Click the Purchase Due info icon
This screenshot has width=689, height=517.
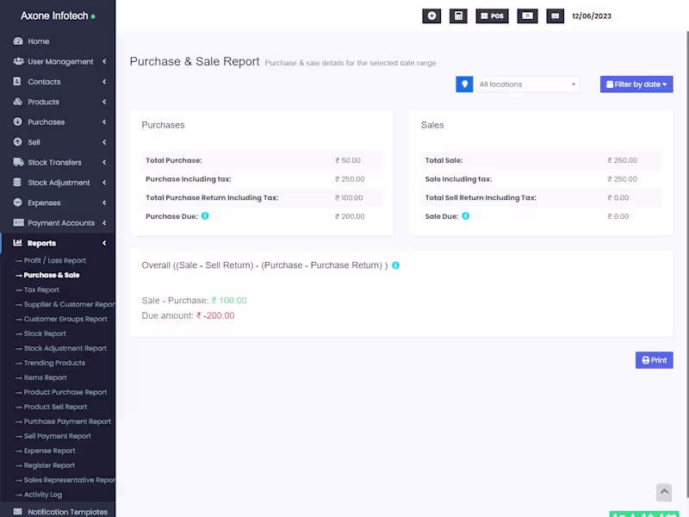[x=205, y=216]
